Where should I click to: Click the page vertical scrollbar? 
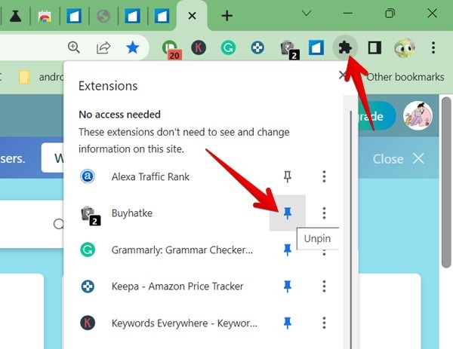(x=446, y=182)
